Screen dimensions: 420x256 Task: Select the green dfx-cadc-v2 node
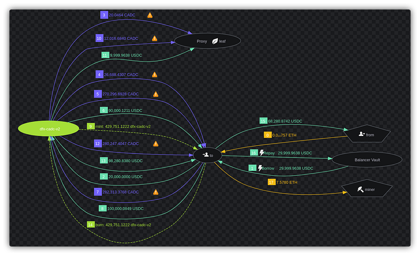click(50, 128)
